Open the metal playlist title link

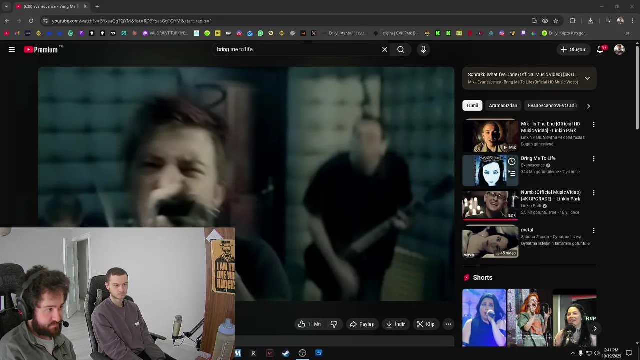point(527,230)
